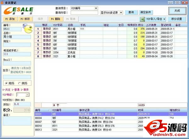
Task: Select row 3 名称 8折顾客
Action: click(72, 37)
